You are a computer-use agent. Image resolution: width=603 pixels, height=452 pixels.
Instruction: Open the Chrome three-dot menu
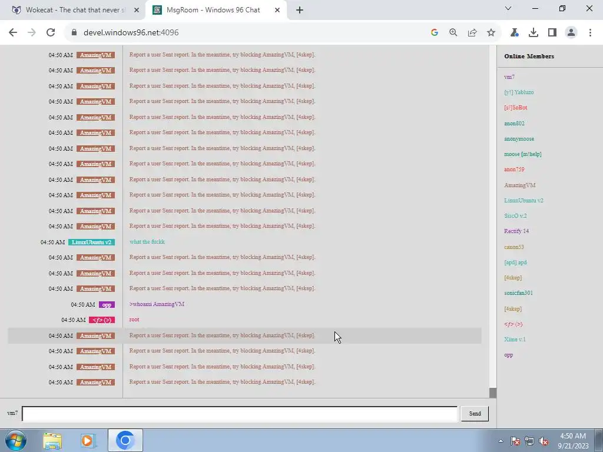(x=590, y=33)
